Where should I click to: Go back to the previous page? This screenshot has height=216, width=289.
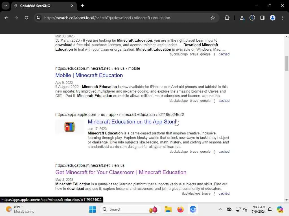6,18
